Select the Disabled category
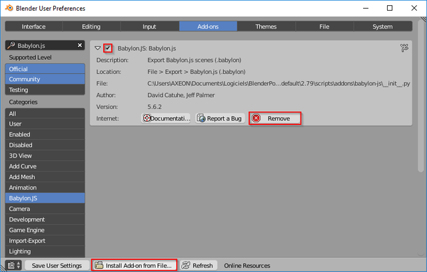This screenshot has height=272, width=427. [45, 145]
